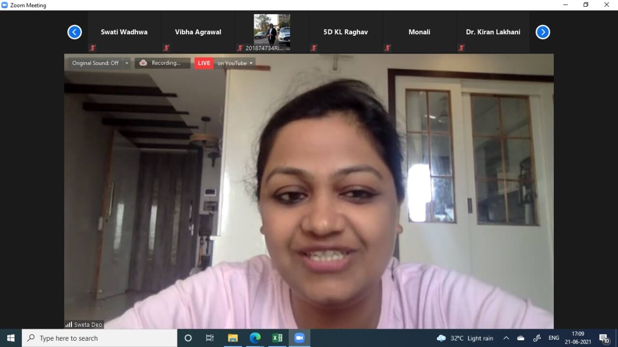Open the Windows Start menu

(x=11, y=338)
